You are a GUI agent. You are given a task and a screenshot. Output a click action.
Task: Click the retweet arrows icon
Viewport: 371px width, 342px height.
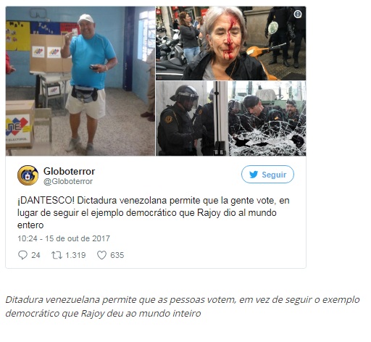coord(57,255)
